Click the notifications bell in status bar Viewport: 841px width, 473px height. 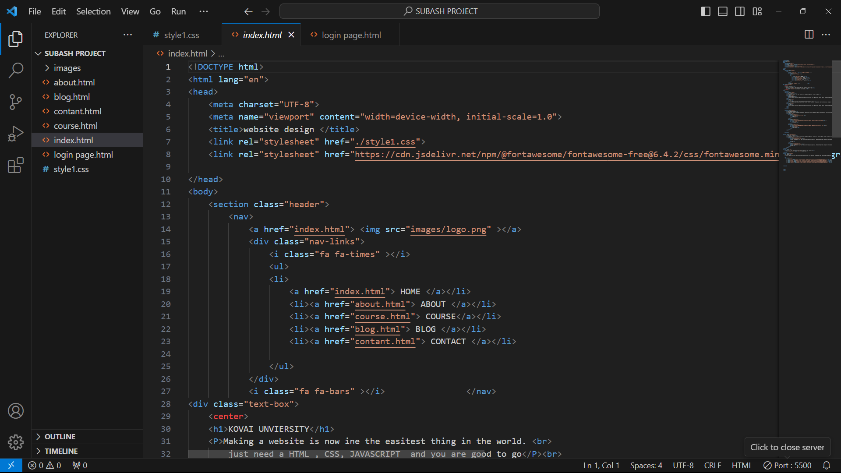(827, 466)
